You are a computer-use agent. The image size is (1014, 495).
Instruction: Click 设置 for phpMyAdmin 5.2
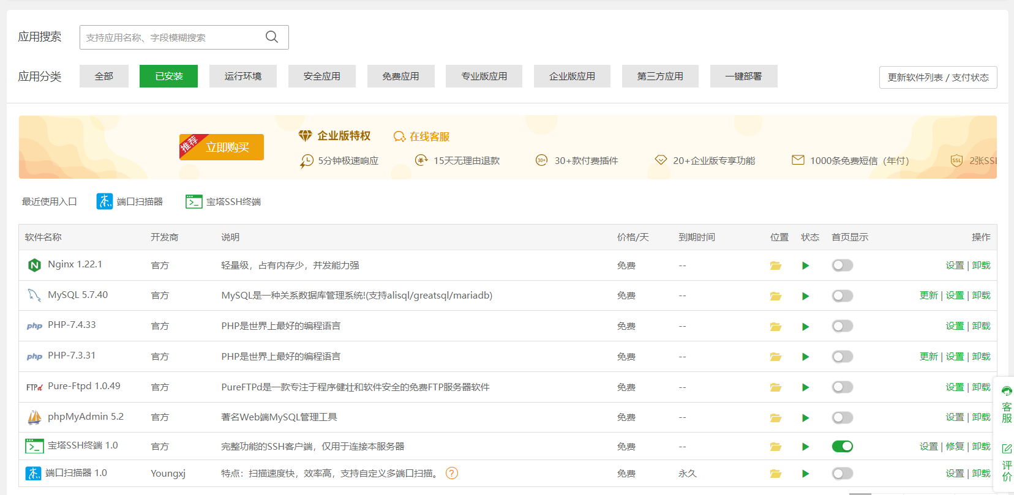(x=955, y=417)
